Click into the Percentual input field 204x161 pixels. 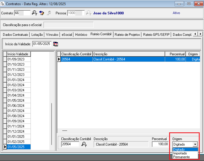click(160, 144)
